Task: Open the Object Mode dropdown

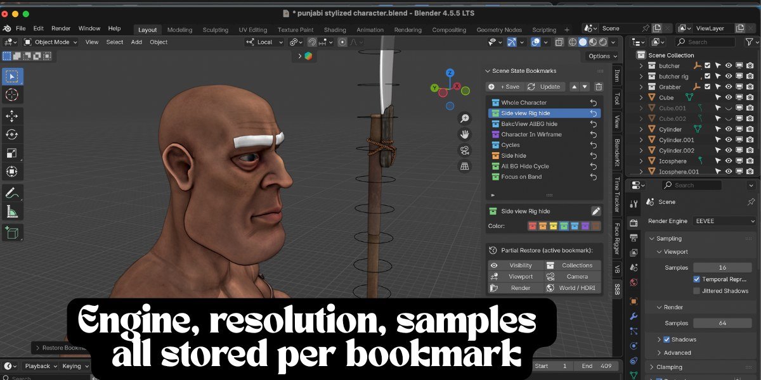Action: (51, 42)
